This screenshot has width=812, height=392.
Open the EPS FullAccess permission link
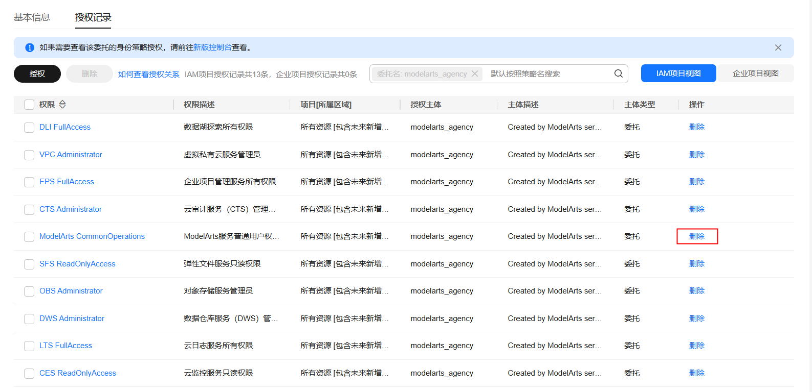67,182
